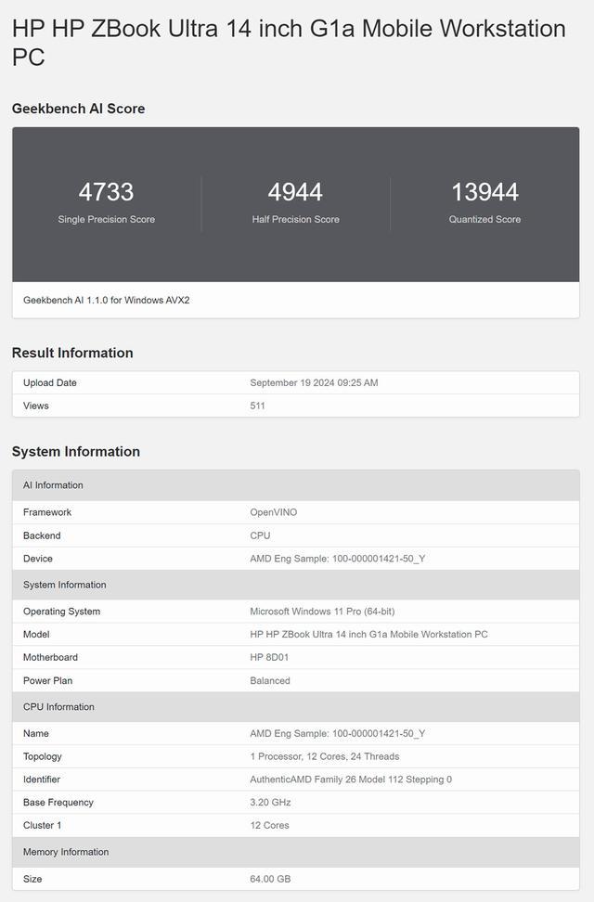The height and width of the screenshot is (902, 594).
Task: Click the 3.20 GHz value
Action: pyautogui.click(x=270, y=803)
